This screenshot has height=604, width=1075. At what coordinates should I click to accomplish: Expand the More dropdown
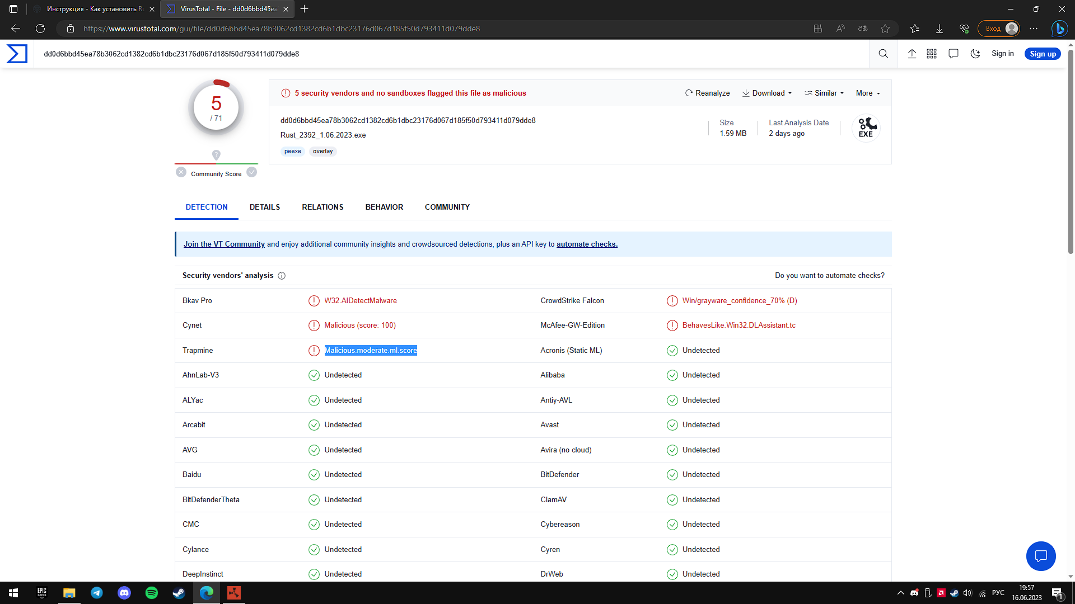click(x=868, y=93)
